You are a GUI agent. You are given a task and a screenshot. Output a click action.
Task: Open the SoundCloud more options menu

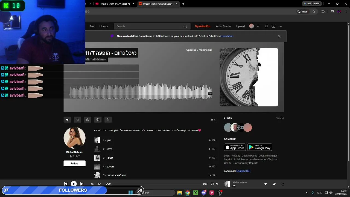coord(280,26)
